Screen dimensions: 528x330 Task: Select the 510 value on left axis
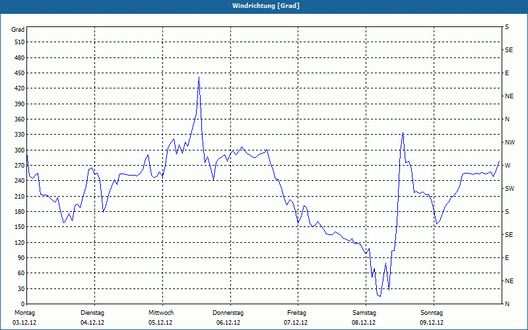(x=20, y=42)
